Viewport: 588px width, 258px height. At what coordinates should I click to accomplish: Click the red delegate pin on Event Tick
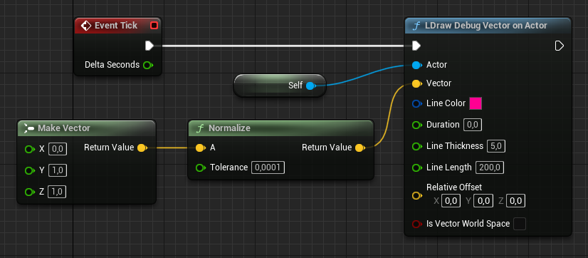point(154,26)
